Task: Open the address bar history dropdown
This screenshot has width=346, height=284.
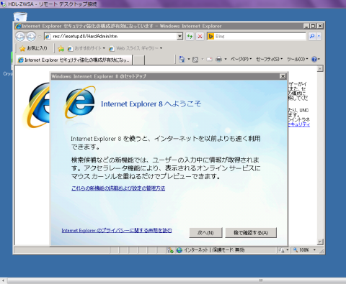Action: click(180, 37)
